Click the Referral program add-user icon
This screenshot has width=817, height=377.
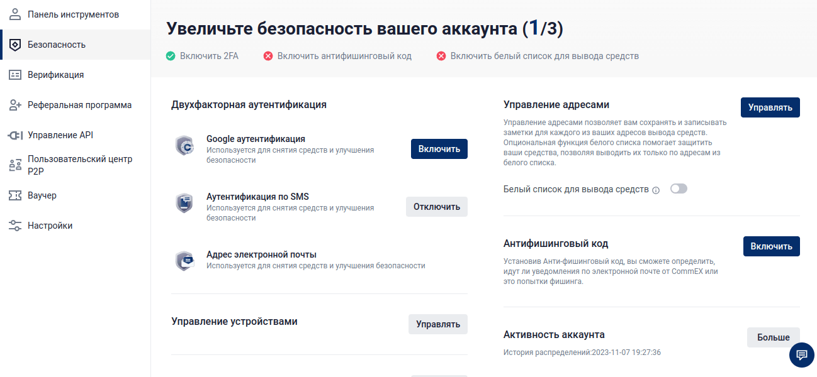click(15, 105)
